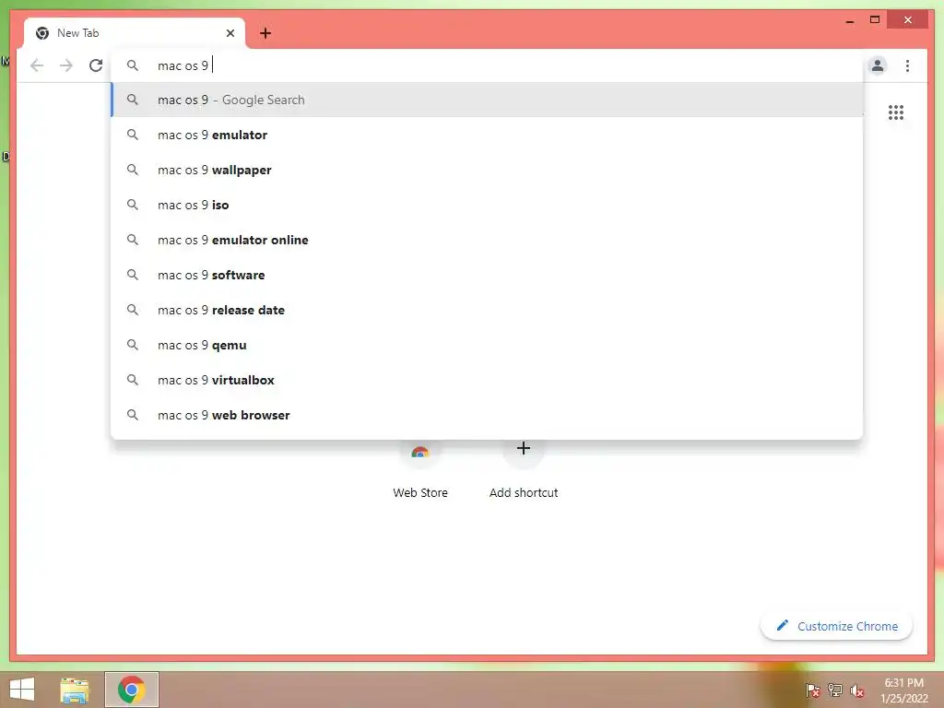Select the New Tab tab
Image resolution: width=944 pixels, height=708 pixels.
coord(135,33)
